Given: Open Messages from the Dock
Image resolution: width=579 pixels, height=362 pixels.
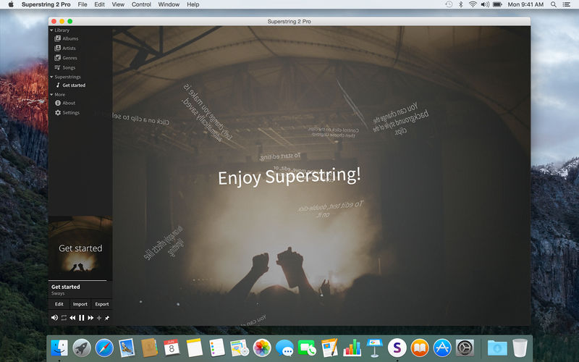Looking at the screenshot, I should tap(284, 348).
